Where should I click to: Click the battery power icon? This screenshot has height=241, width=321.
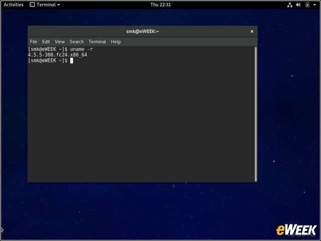pos(307,5)
